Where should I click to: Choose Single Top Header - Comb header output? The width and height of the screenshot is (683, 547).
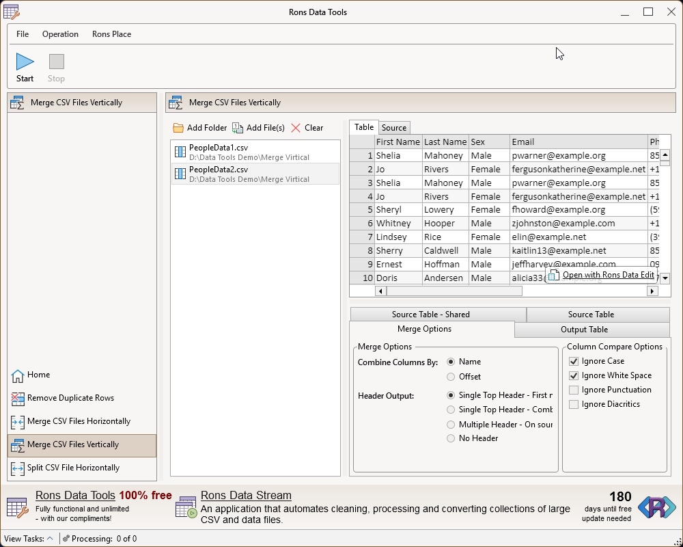coord(451,410)
